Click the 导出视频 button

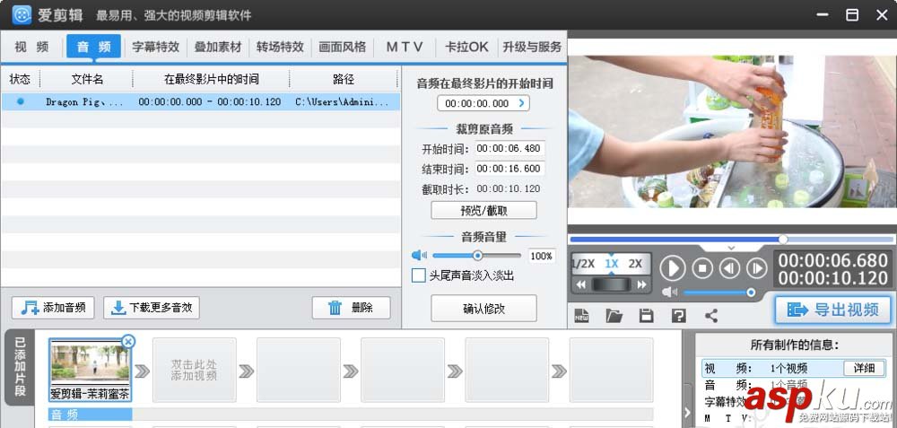(833, 310)
